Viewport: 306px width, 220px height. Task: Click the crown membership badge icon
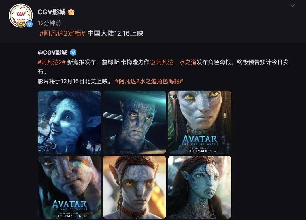point(71,12)
